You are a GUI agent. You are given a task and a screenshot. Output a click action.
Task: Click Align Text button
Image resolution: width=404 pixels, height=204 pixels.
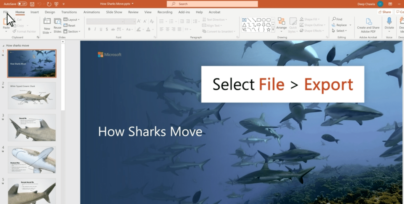(212, 25)
